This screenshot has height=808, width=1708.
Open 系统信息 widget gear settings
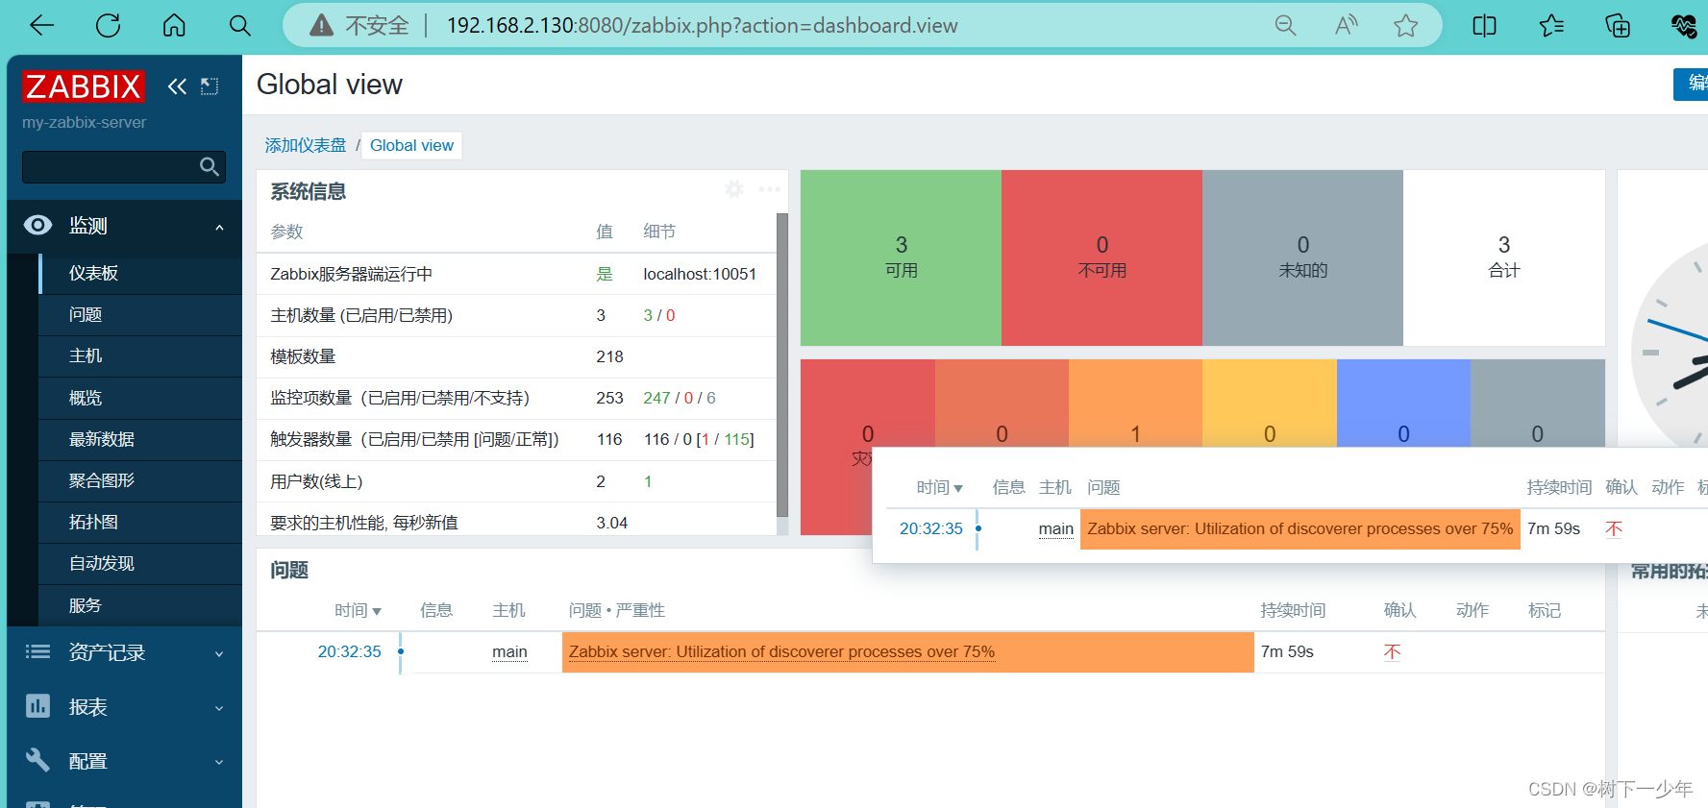[734, 189]
